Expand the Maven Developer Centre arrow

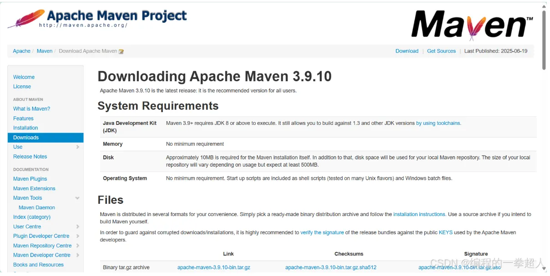[x=78, y=255]
